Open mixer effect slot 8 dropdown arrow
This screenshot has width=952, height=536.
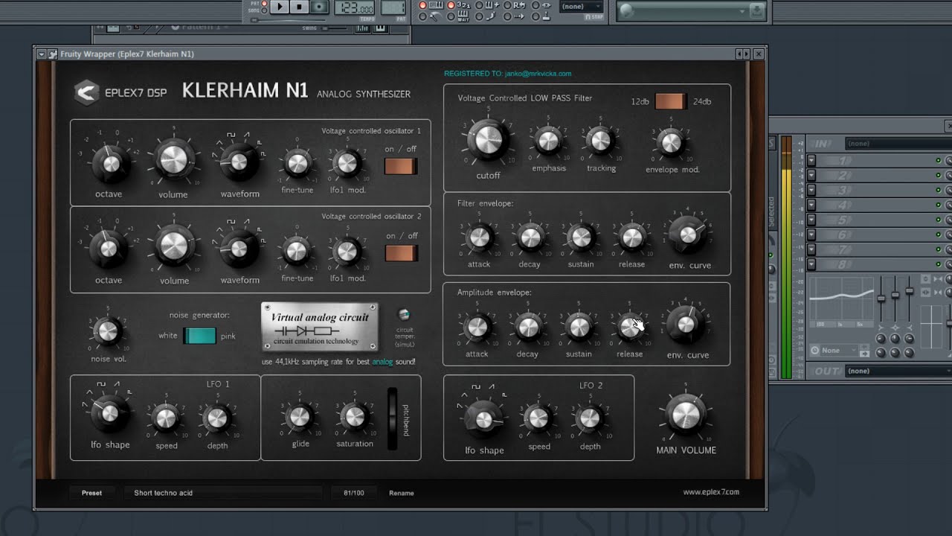pos(811,264)
